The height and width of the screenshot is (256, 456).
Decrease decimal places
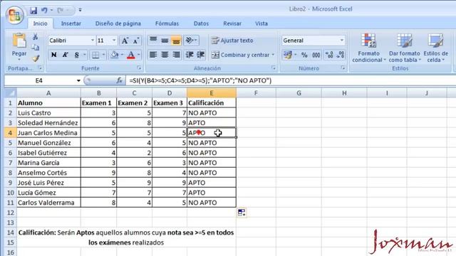click(x=340, y=55)
